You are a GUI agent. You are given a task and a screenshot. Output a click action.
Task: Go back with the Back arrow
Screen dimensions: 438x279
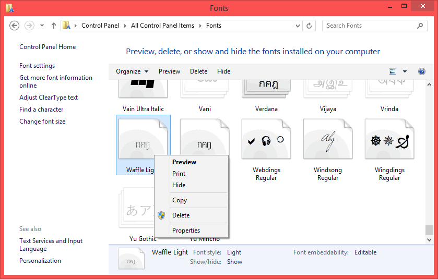click(14, 26)
